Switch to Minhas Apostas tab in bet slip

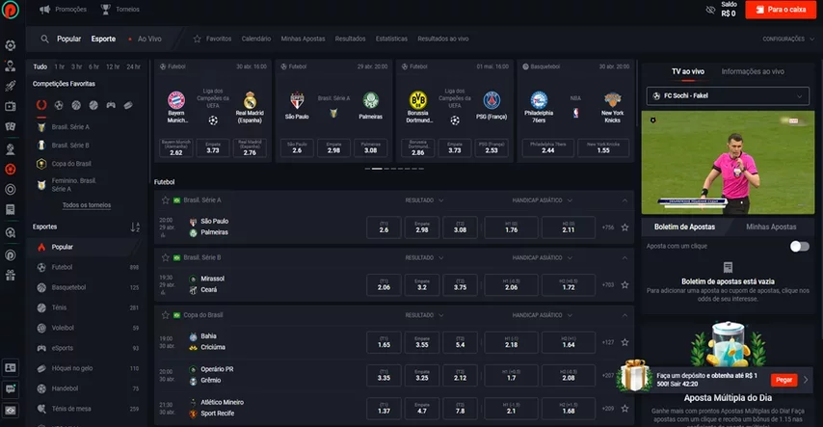coord(771,227)
